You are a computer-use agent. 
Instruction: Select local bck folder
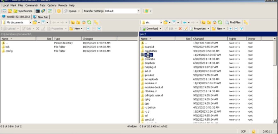(7, 47)
